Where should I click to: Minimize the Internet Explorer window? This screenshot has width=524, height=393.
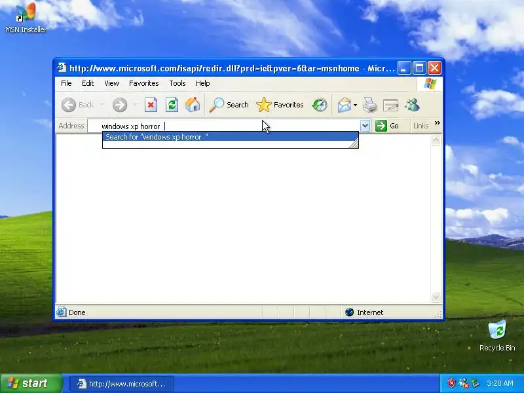(x=403, y=68)
